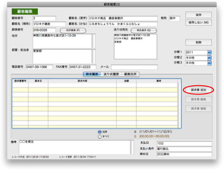Click the 請求日 column header
This screenshot has width=224, height=170.
(38, 81)
